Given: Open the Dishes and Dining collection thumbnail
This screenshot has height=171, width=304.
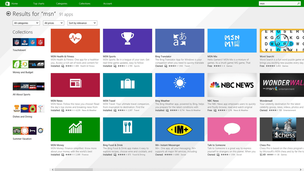Looking at the screenshot, I should pyautogui.click(x=29, y=109).
